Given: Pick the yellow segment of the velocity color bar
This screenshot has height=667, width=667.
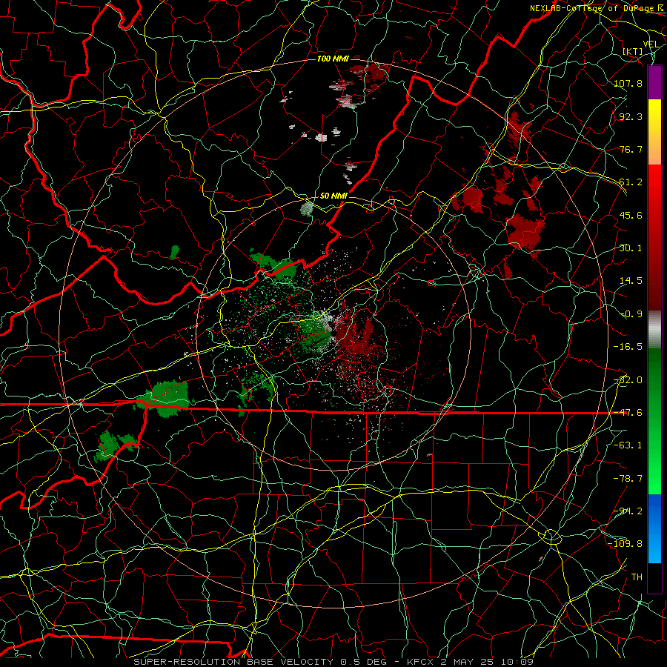Looking at the screenshot, I should [x=654, y=132].
